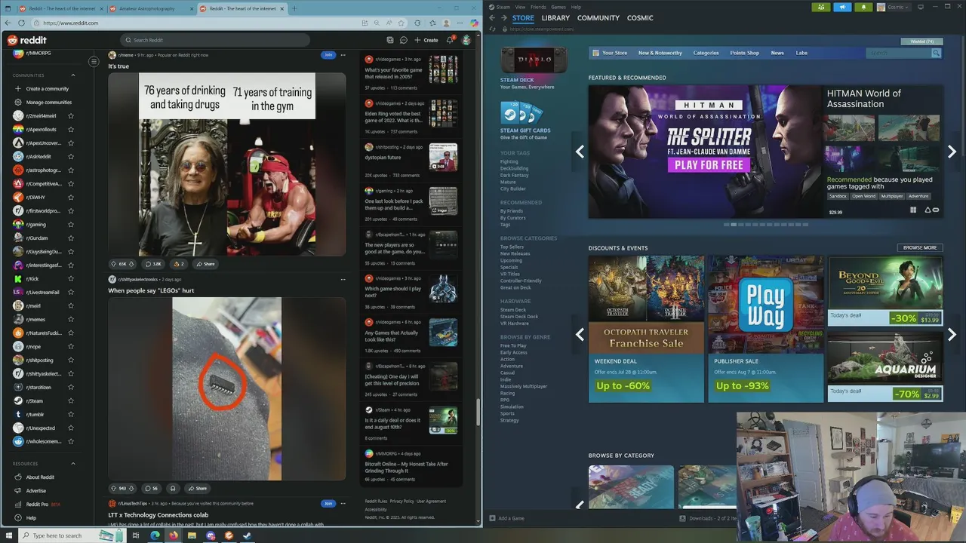Open the Steam Games menu
This screenshot has height=543, width=966.
point(558,7)
